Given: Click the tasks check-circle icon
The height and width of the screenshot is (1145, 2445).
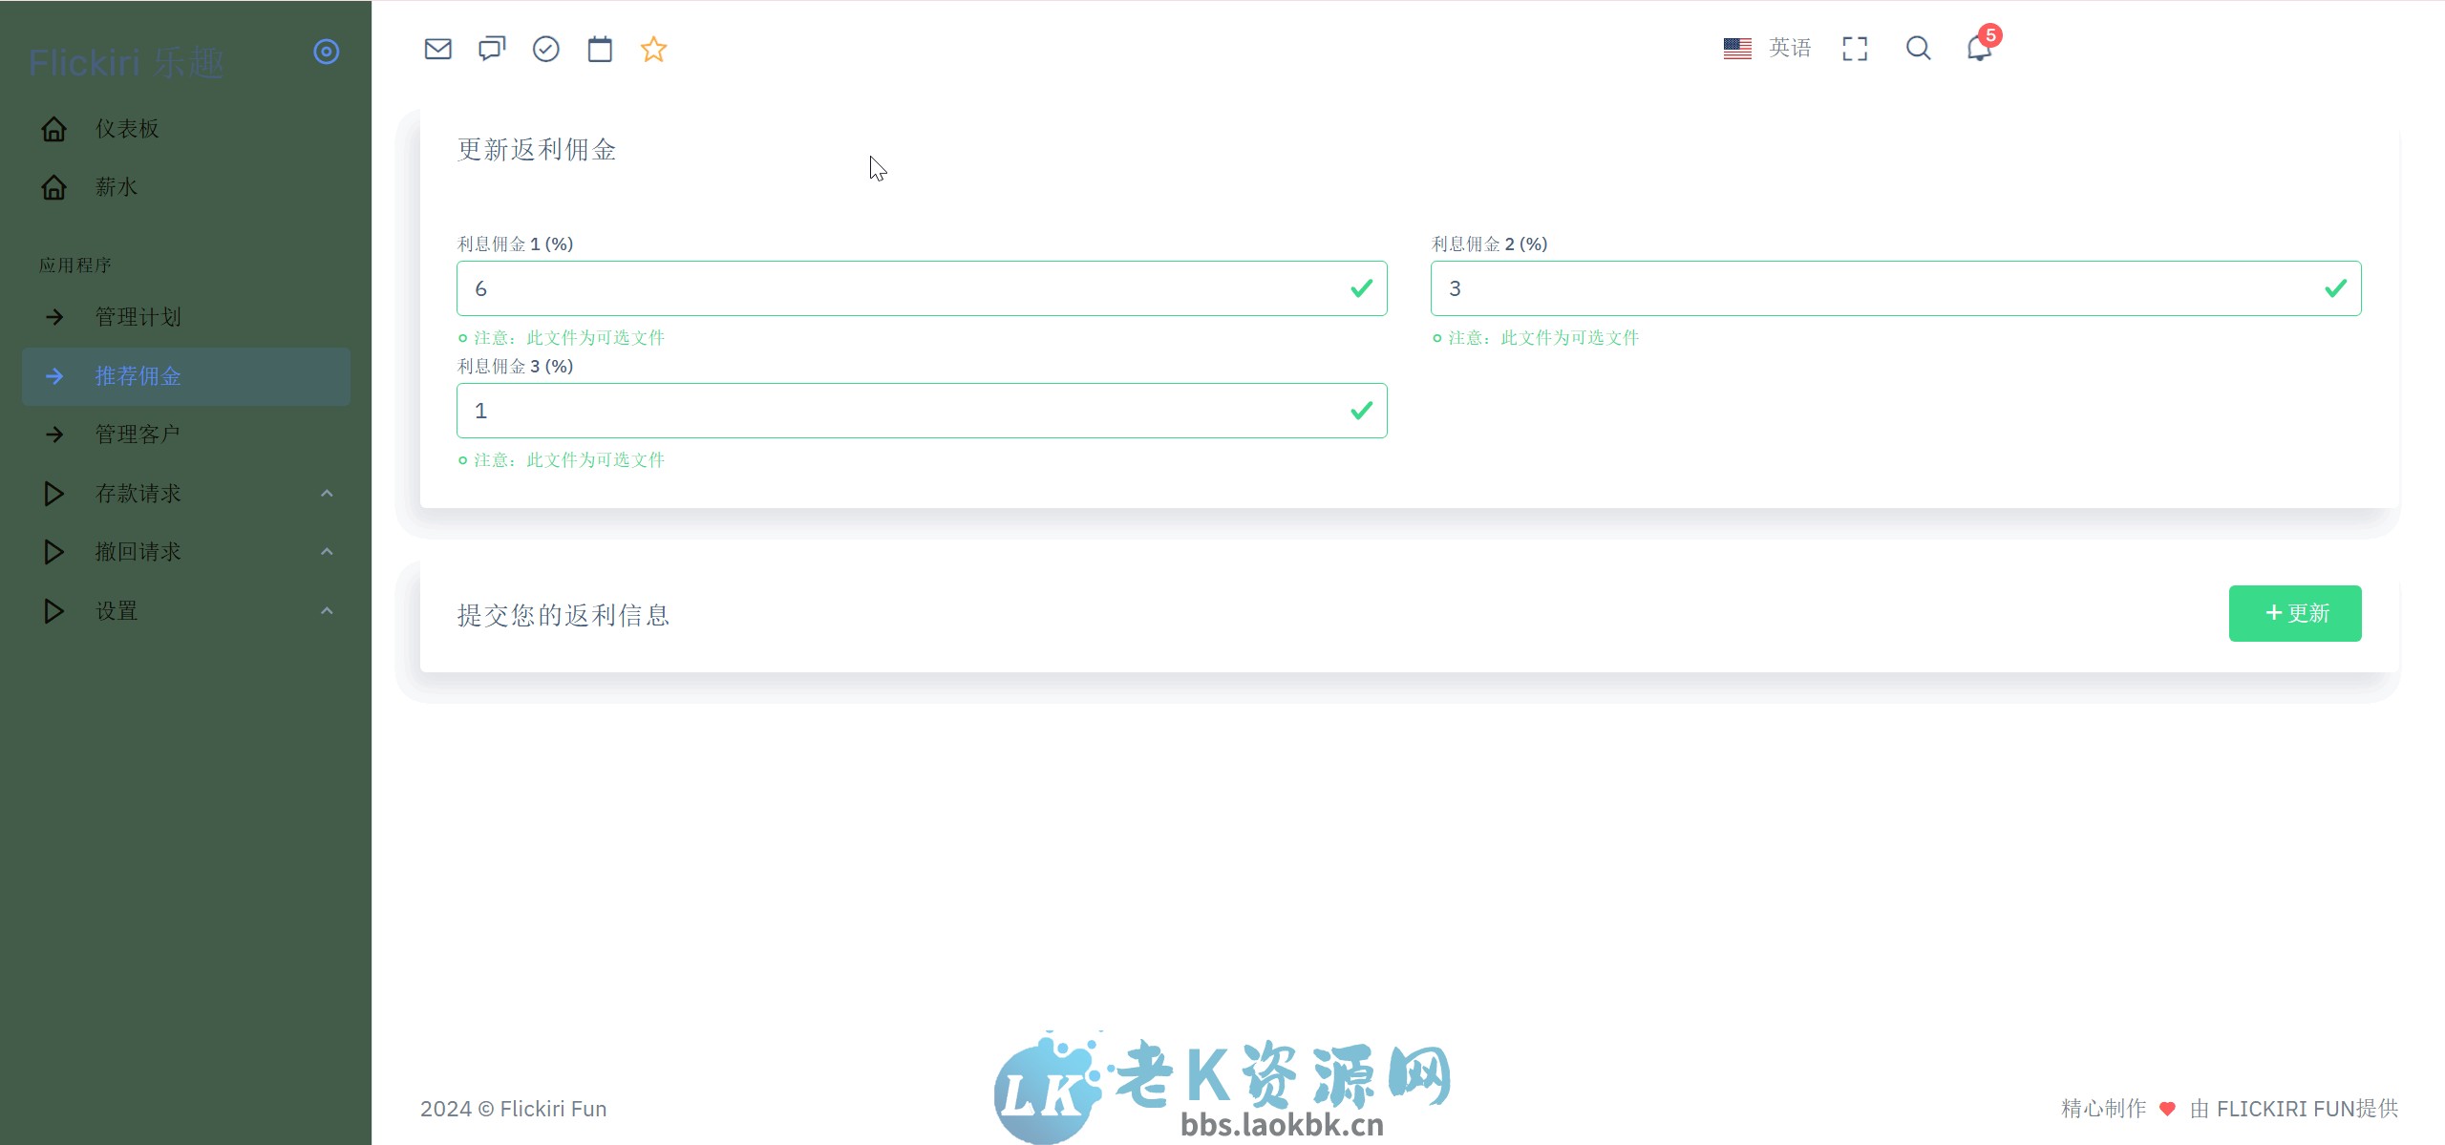Looking at the screenshot, I should pyautogui.click(x=545, y=48).
